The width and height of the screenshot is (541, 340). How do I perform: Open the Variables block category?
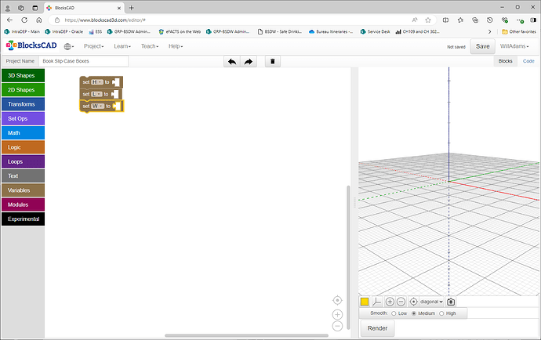[23, 190]
